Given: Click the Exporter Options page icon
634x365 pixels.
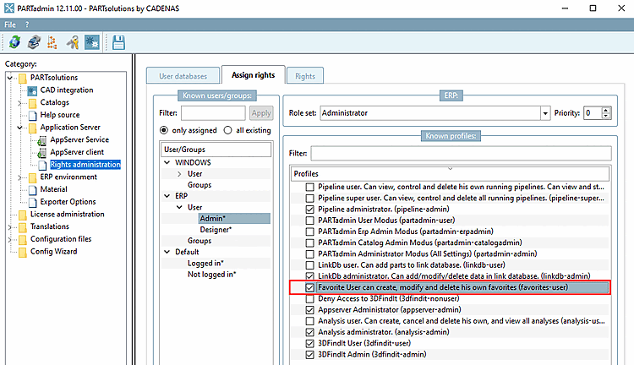Looking at the screenshot, I should pos(32,202).
